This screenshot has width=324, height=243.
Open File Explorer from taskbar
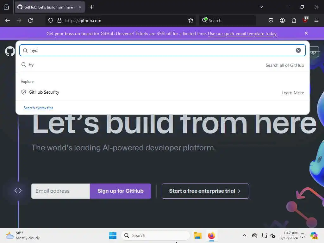point(197,235)
